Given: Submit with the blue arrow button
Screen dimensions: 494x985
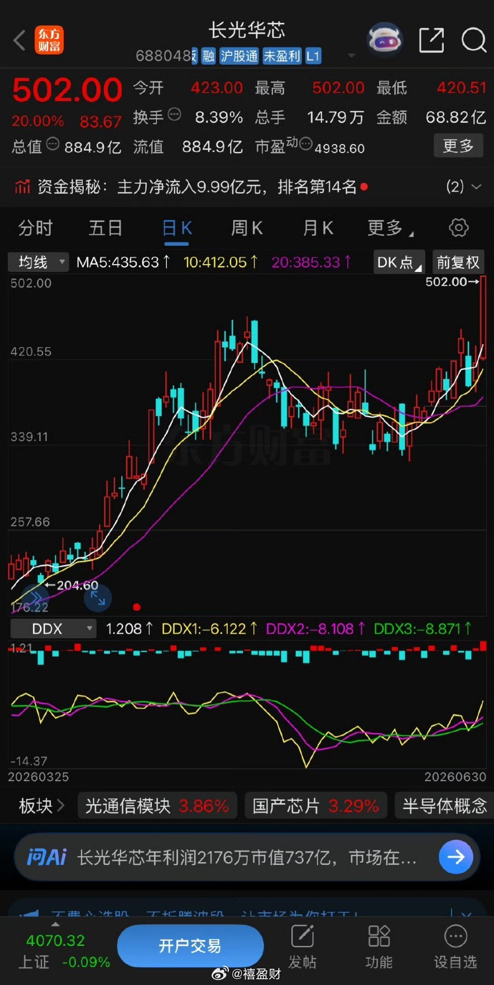Looking at the screenshot, I should (456, 857).
